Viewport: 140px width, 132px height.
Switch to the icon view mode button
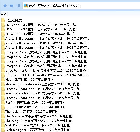(x=12, y=6)
